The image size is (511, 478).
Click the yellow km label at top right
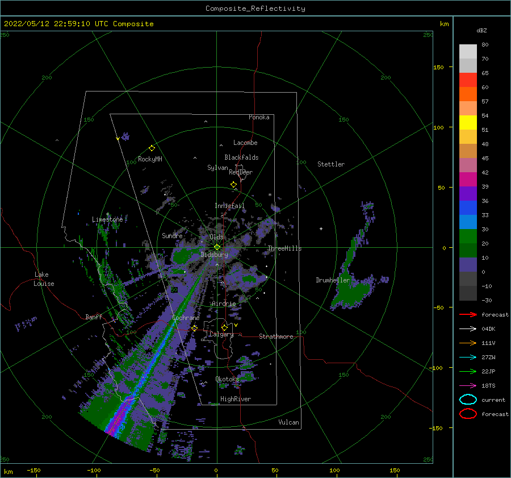pyautogui.click(x=444, y=24)
